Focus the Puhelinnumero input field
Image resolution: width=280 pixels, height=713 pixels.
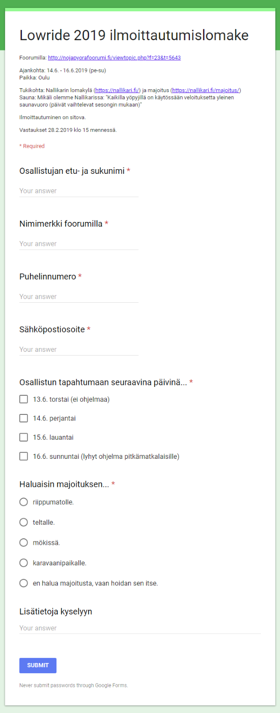pos(78,296)
